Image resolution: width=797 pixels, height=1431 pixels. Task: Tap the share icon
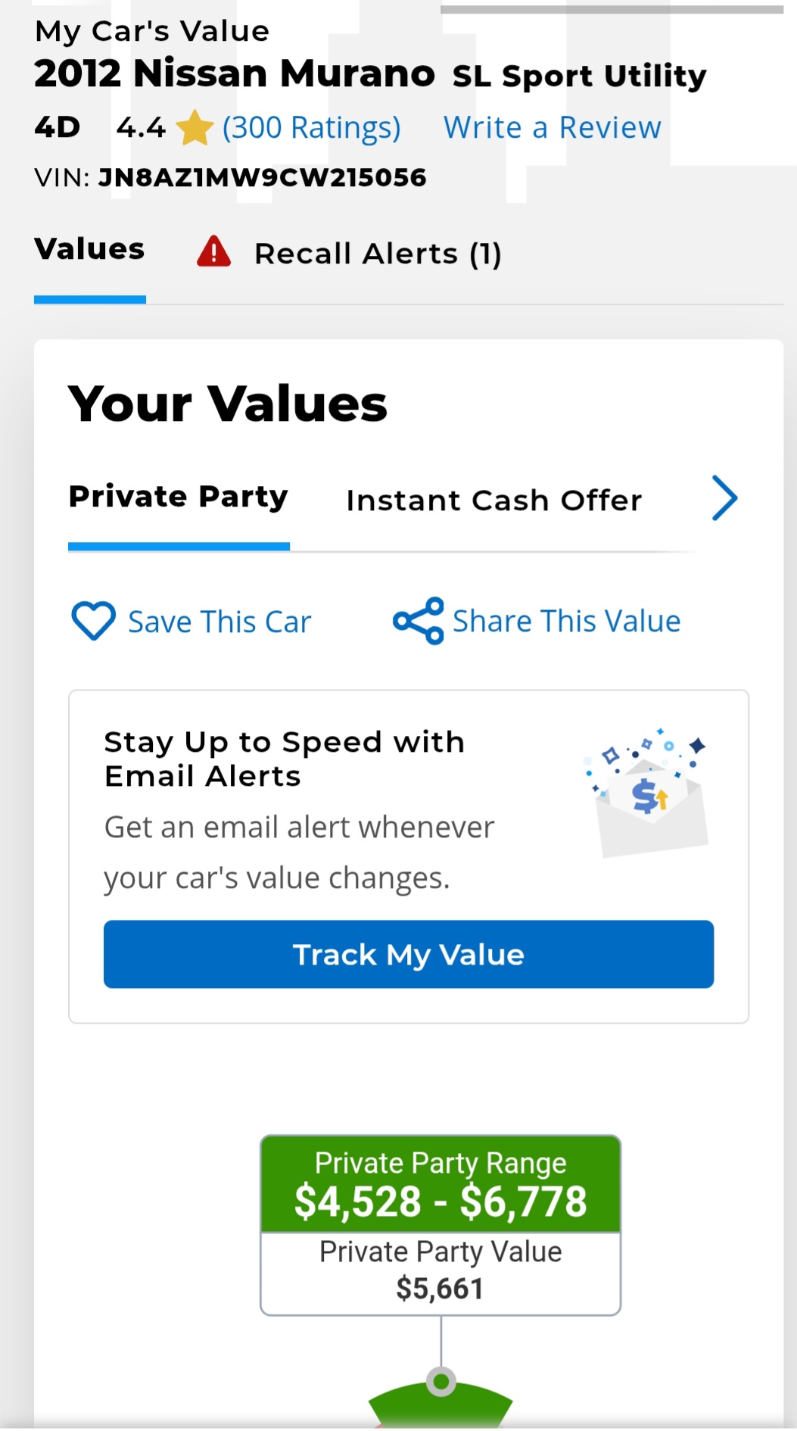tap(419, 621)
